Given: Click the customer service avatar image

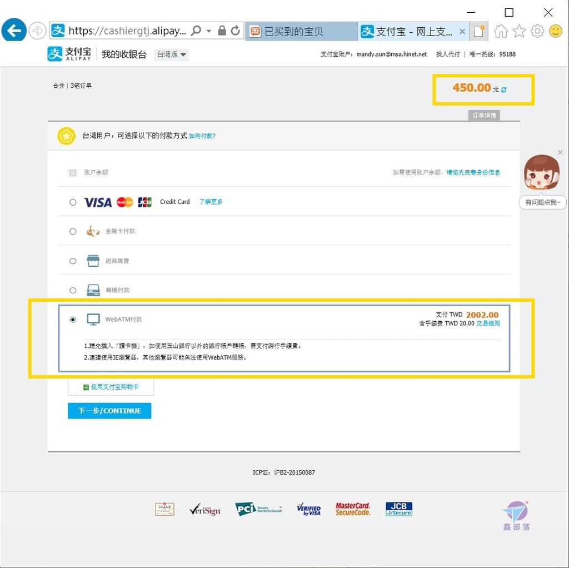Looking at the screenshot, I should coord(542,172).
